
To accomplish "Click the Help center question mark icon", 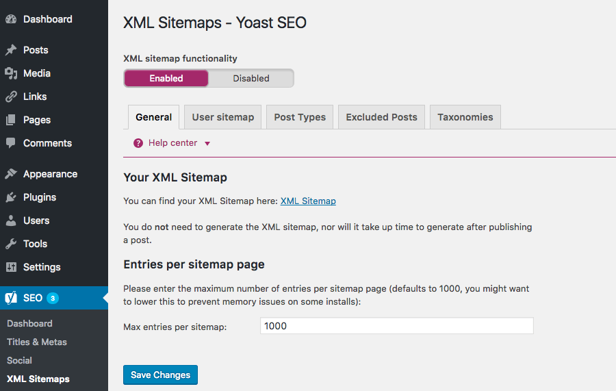I will [138, 143].
